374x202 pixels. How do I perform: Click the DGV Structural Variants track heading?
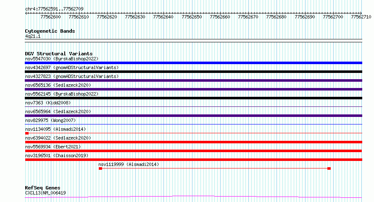pos(59,54)
